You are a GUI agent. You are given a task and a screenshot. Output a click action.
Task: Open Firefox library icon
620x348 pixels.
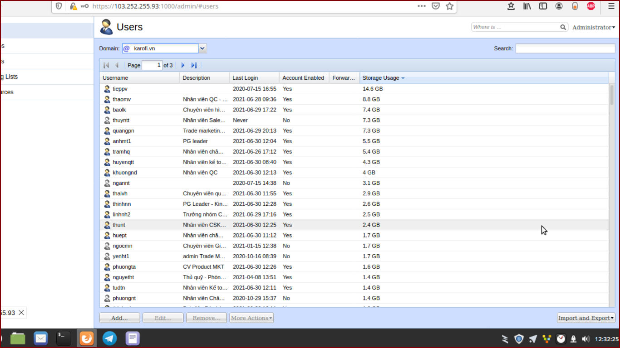[527, 6]
